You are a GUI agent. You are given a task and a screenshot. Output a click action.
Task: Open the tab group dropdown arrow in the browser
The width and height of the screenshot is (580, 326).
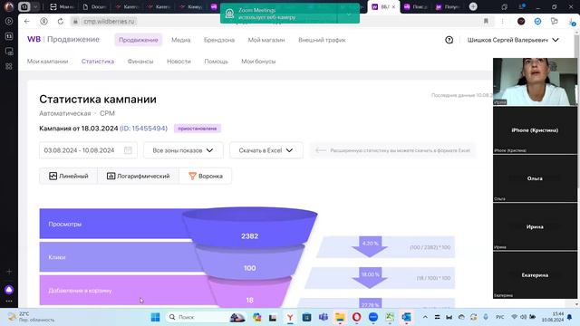(x=35, y=6)
